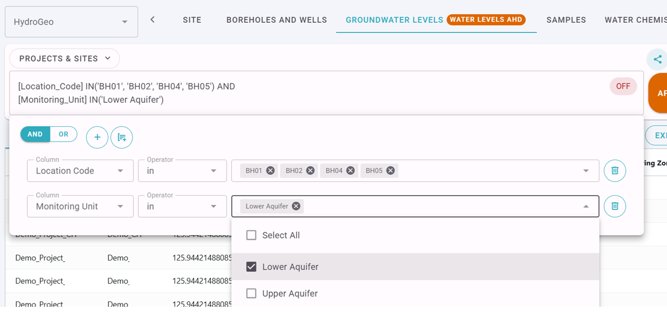Click the add filter group icon

point(122,137)
